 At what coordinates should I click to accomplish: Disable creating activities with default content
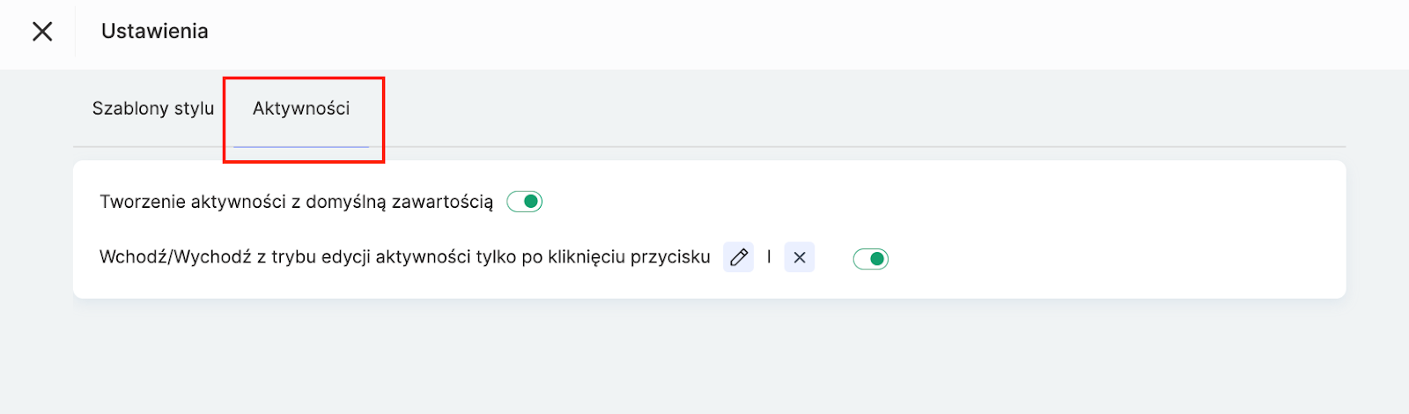tap(525, 202)
